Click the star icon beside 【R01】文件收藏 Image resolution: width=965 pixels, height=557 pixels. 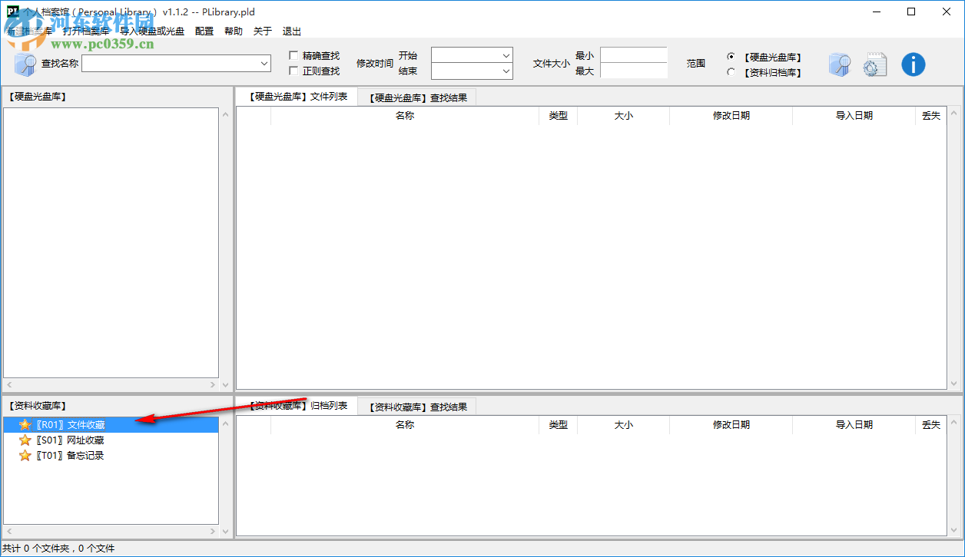25,424
